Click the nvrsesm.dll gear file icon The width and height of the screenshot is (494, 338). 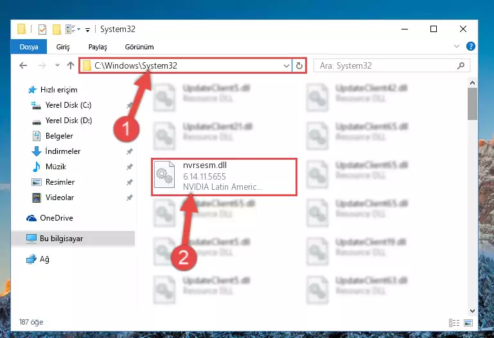tap(164, 174)
